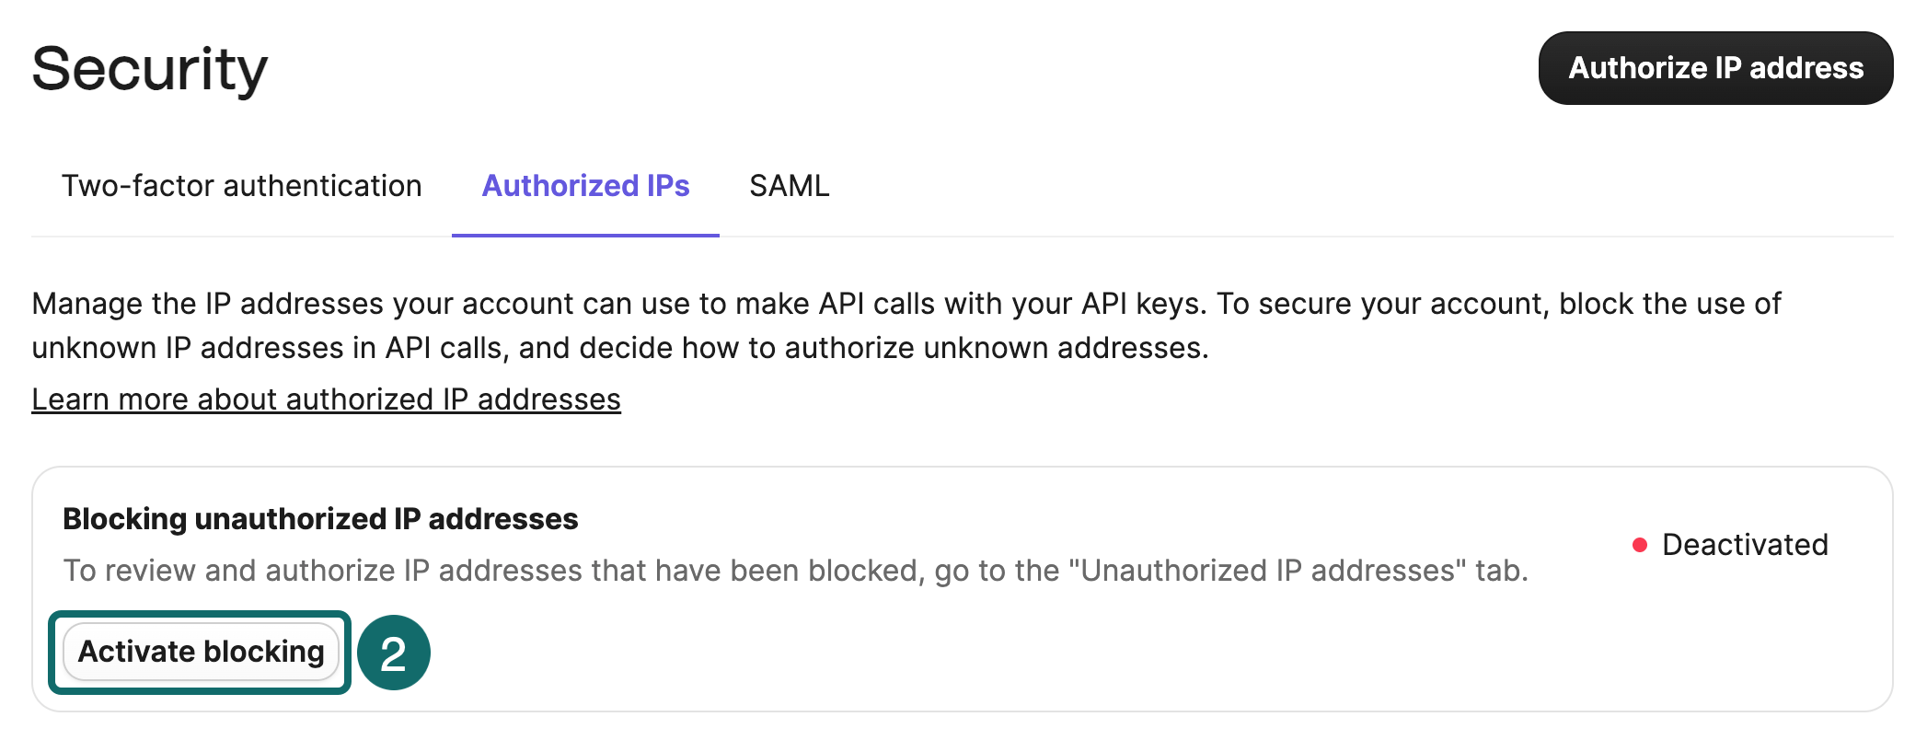Open the Learn more about authorized IP addresses link
The image size is (1927, 740).
tap(327, 399)
